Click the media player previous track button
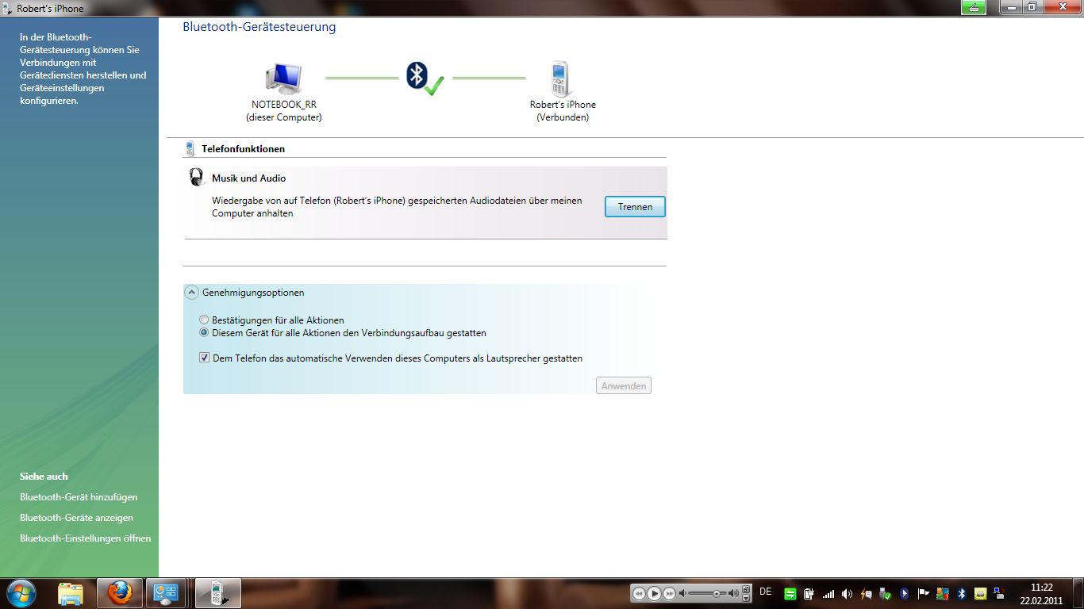The height and width of the screenshot is (609, 1084). click(x=639, y=593)
